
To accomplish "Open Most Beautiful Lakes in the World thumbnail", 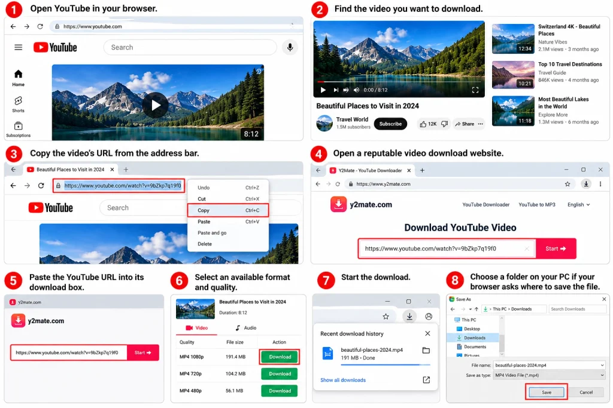I will pos(513,111).
